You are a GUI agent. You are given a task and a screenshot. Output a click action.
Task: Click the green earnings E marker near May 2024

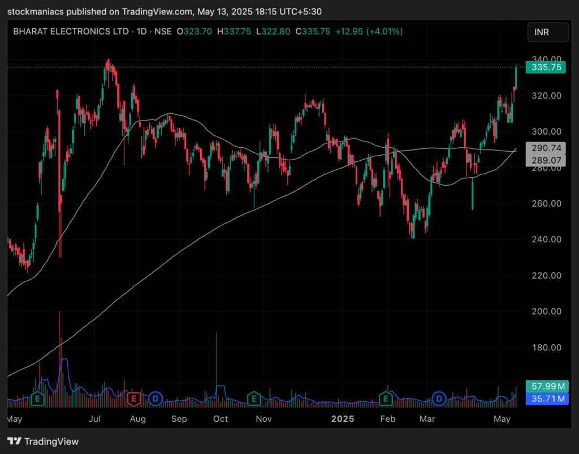tap(37, 399)
